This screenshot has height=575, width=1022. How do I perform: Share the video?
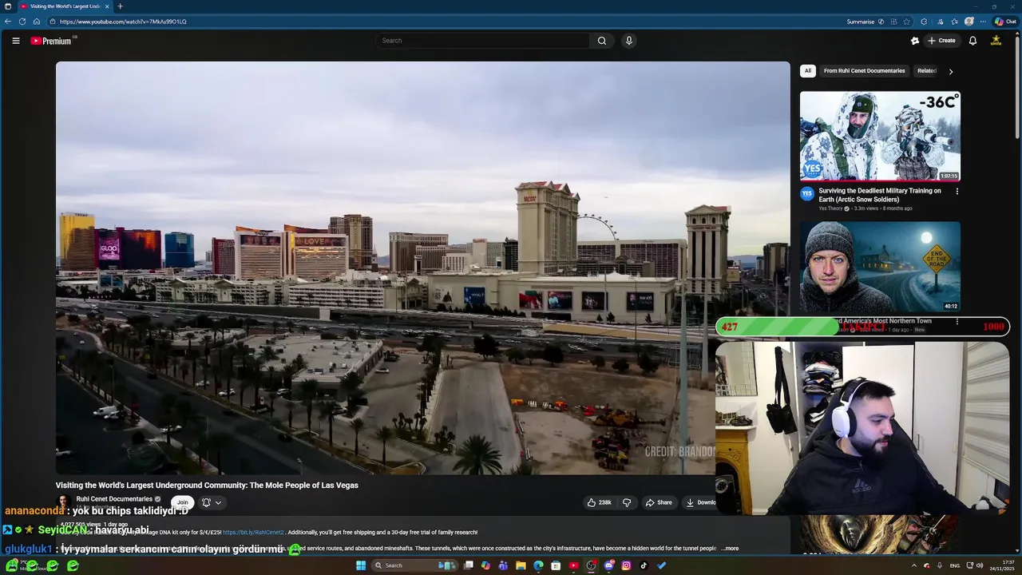point(659,502)
